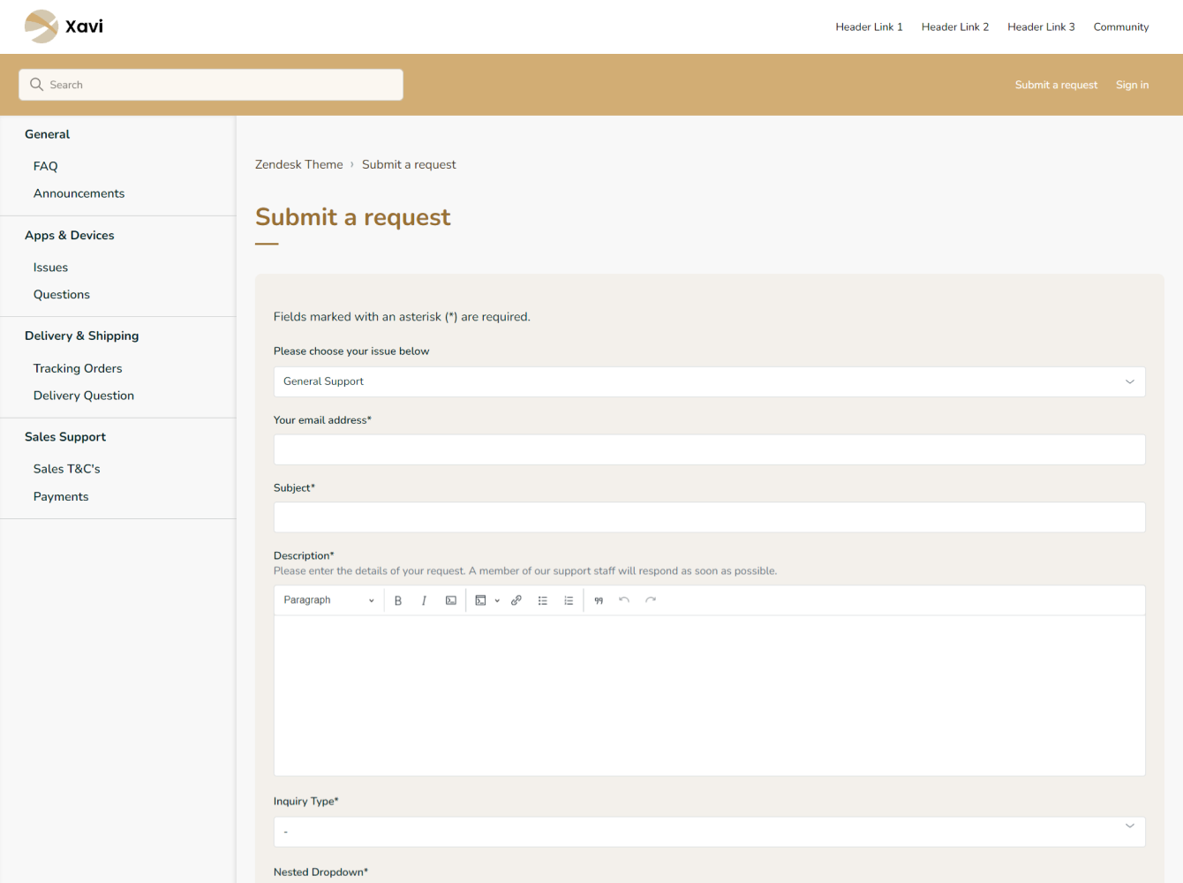Click the redo arrow in the editor
Viewport: 1183px width, 883px height.
tap(651, 600)
